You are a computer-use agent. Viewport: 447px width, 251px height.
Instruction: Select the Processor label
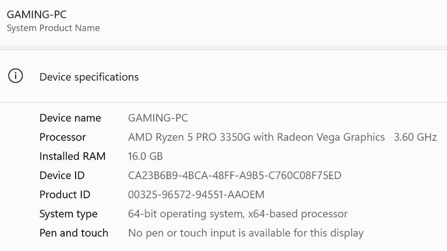(x=62, y=137)
